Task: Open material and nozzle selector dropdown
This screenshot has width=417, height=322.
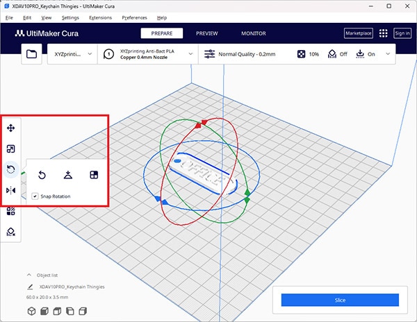Action: (x=148, y=54)
